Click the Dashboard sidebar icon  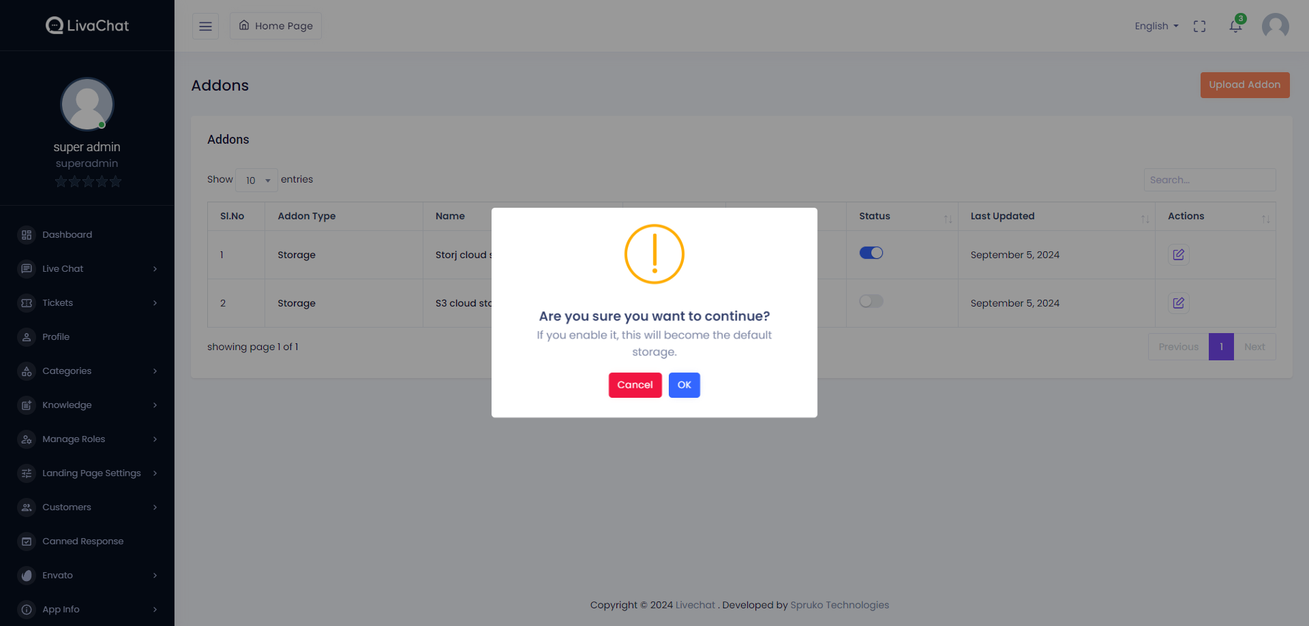coord(27,235)
